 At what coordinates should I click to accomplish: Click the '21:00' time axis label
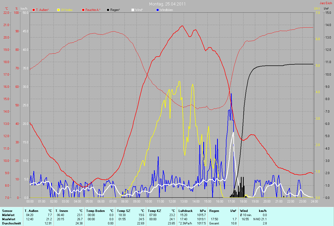coord(279,201)
